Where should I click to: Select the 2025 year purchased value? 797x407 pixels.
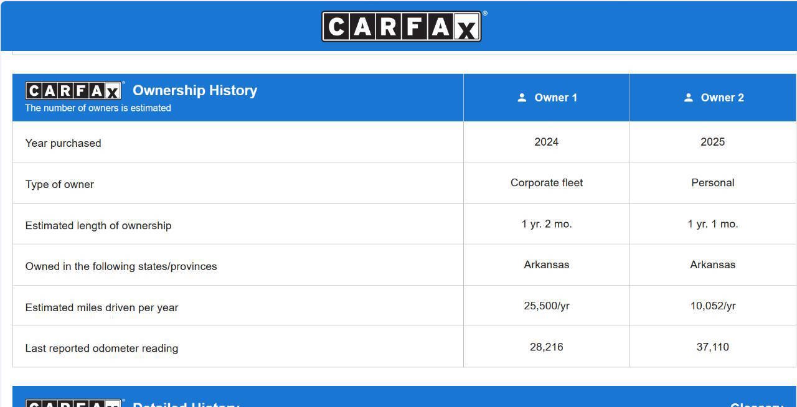(712, 142)
